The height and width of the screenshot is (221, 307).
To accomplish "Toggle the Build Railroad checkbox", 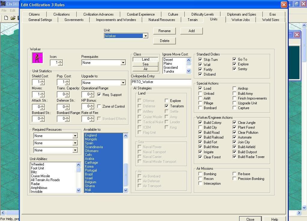I will pyautogui.click(x=200, y=137).
